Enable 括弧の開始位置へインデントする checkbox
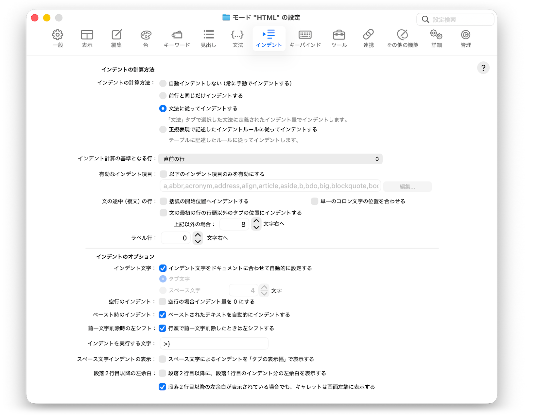This screenshot has width=556, height=418. [164, 201]
